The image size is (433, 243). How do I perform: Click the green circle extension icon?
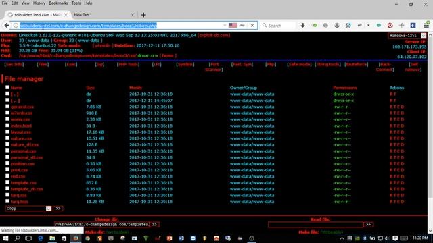point(314,26)
